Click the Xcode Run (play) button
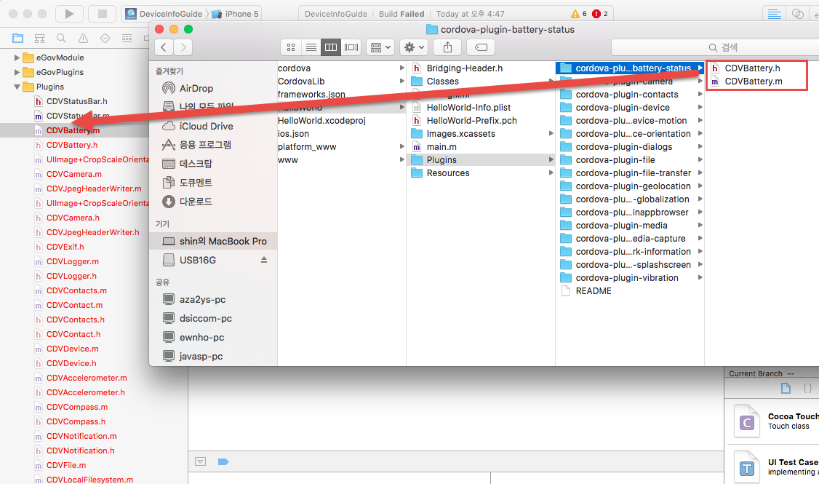819x484 pixels. [x=69, y=14]
